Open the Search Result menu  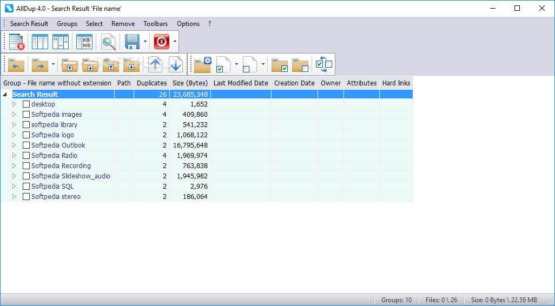click(29, 24)
